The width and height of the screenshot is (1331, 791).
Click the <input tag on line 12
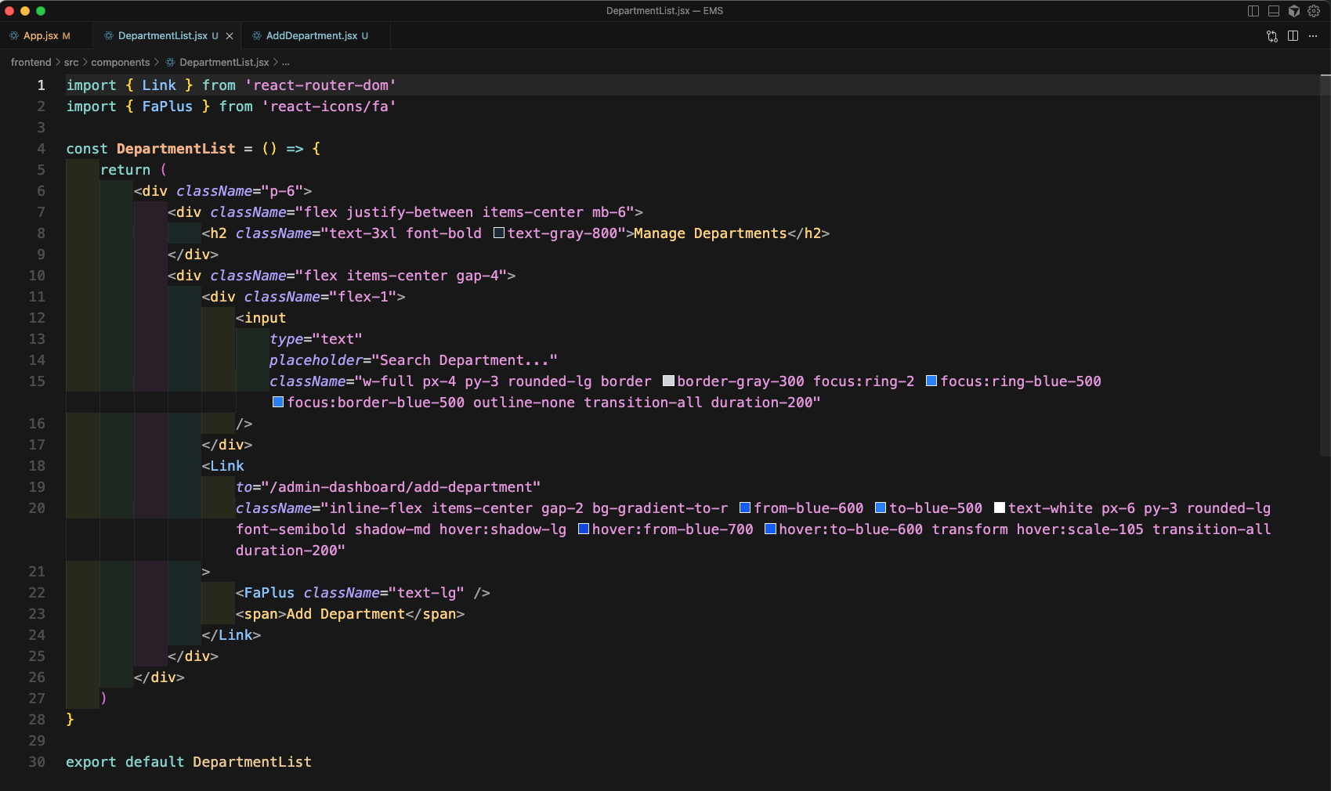261,318
